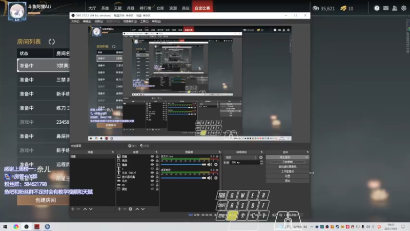Screen dimensions: 410x231
Task: Move source down in Sources panel
Action: (x=143, y=209)
